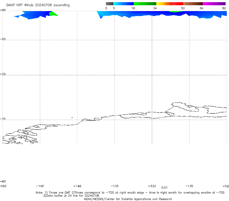The height and width of the screenshot is (201, 229).
Task: Click the green segment of the color bar
Action: 145,4
